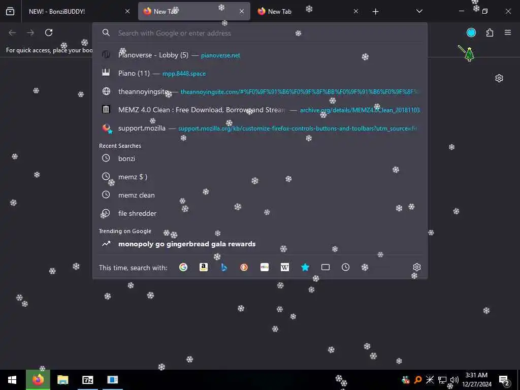This screenshot has width=520, height=390.
Task: Click the Firefox taskbar icon
Action: [38, 380]
